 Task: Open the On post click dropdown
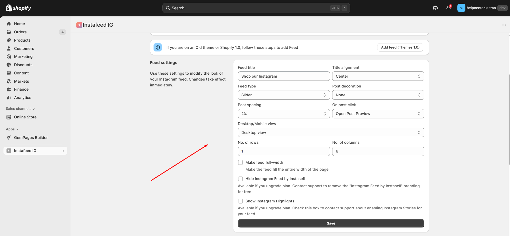(x=378, y=114)
